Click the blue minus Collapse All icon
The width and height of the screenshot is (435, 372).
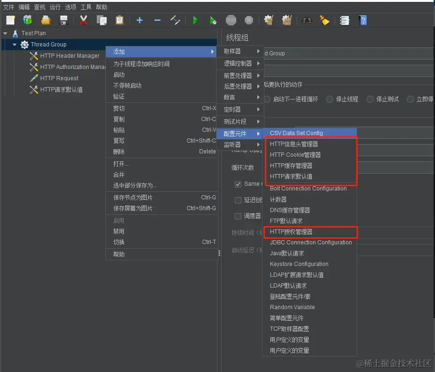coord(157,20)
